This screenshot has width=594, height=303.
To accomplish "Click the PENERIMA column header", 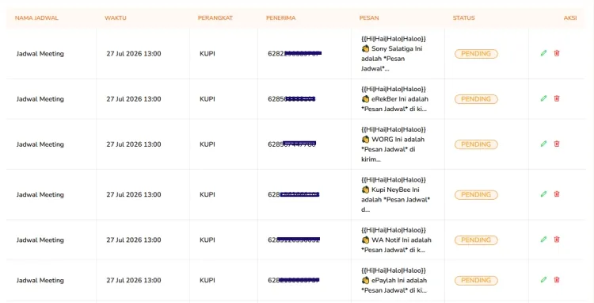I will tap(280, 17).
